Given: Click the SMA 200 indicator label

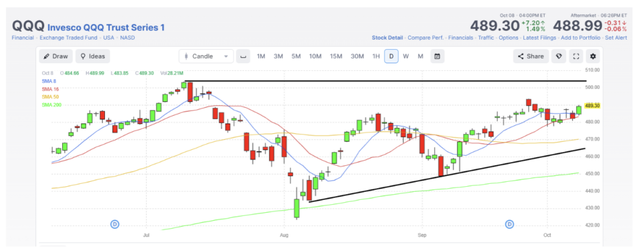Looking at the screenshot, I should tap(52, 105).
